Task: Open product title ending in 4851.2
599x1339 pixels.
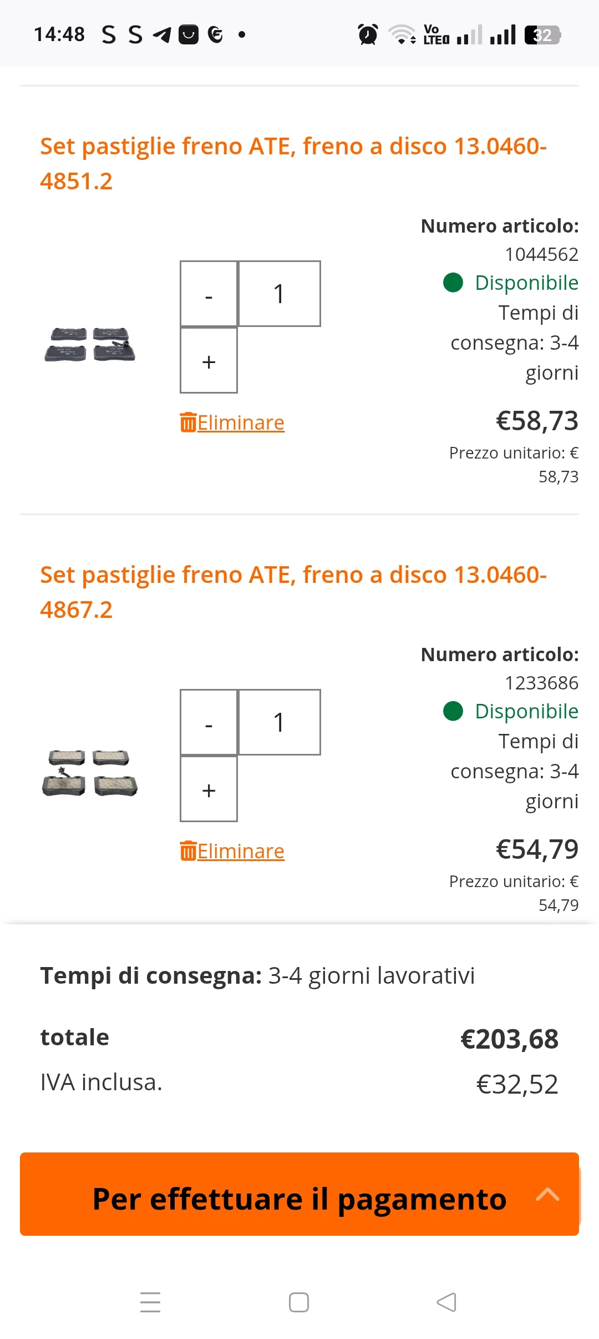Action: coord(293,163)
